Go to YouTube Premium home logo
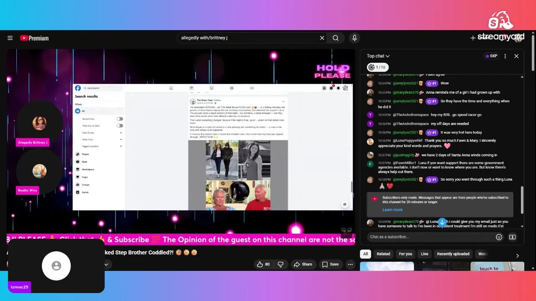Screen dimensions: 536x301 34,38
